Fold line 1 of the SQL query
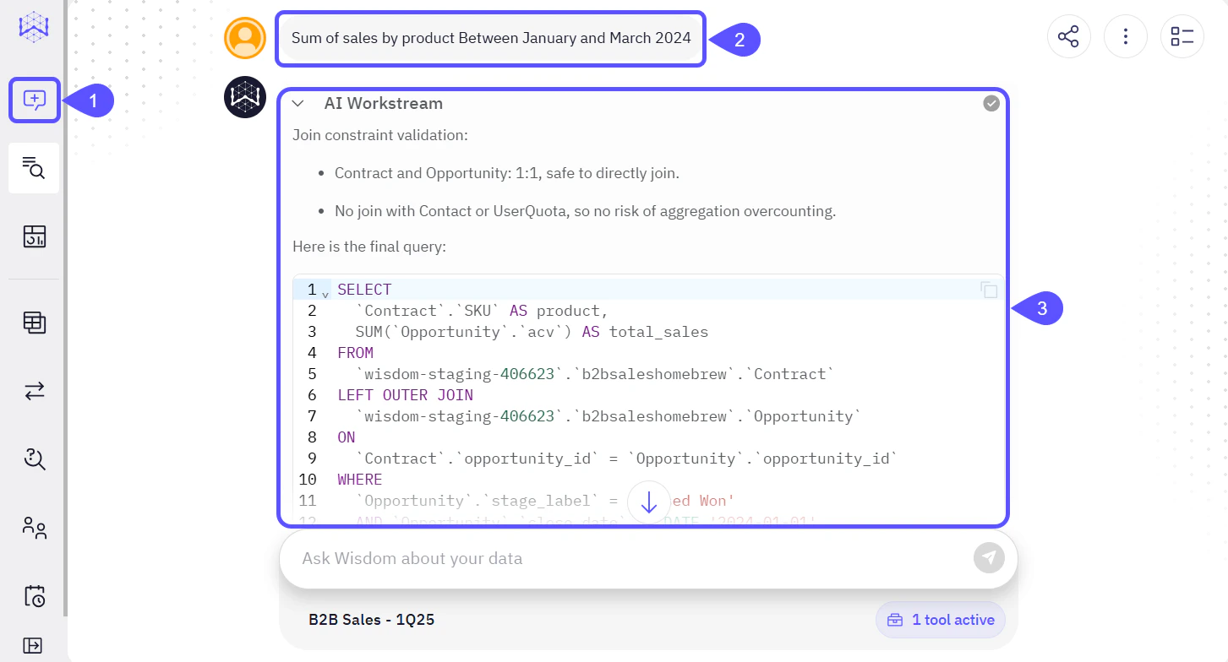 (x=325, y=292)
